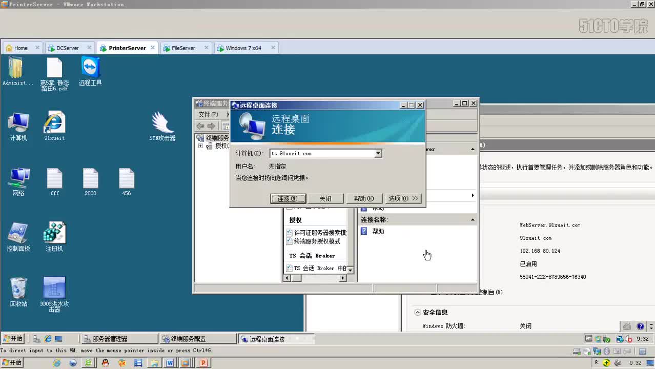The height and width of the screenshot is (369, 655).
Task: Select the 终端服务配置 root tree node
Action: 213,138
